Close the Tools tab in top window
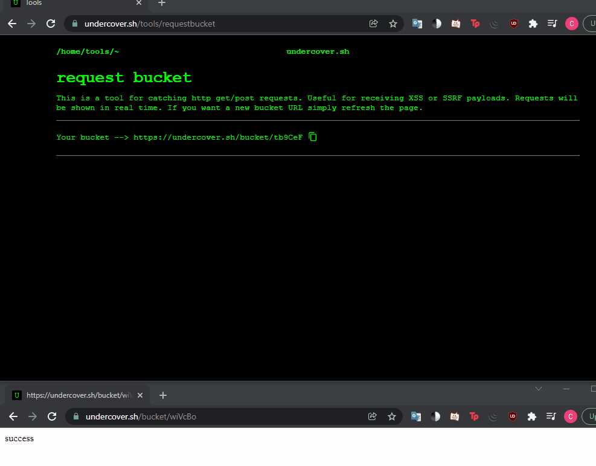This screenshot has height=466, width=596. click(139, 3)
